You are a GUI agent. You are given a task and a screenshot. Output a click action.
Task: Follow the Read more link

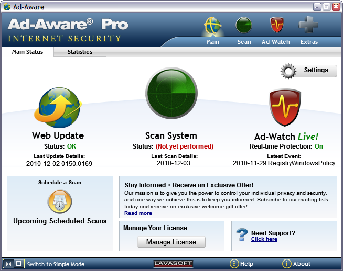[138, 213]
